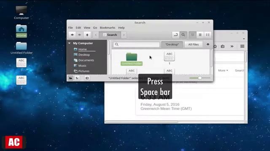Image resolution: width=270 pixels, height=151 pixels.
Task: Show tree view using the status bar icon
Action: pos(77,78)
